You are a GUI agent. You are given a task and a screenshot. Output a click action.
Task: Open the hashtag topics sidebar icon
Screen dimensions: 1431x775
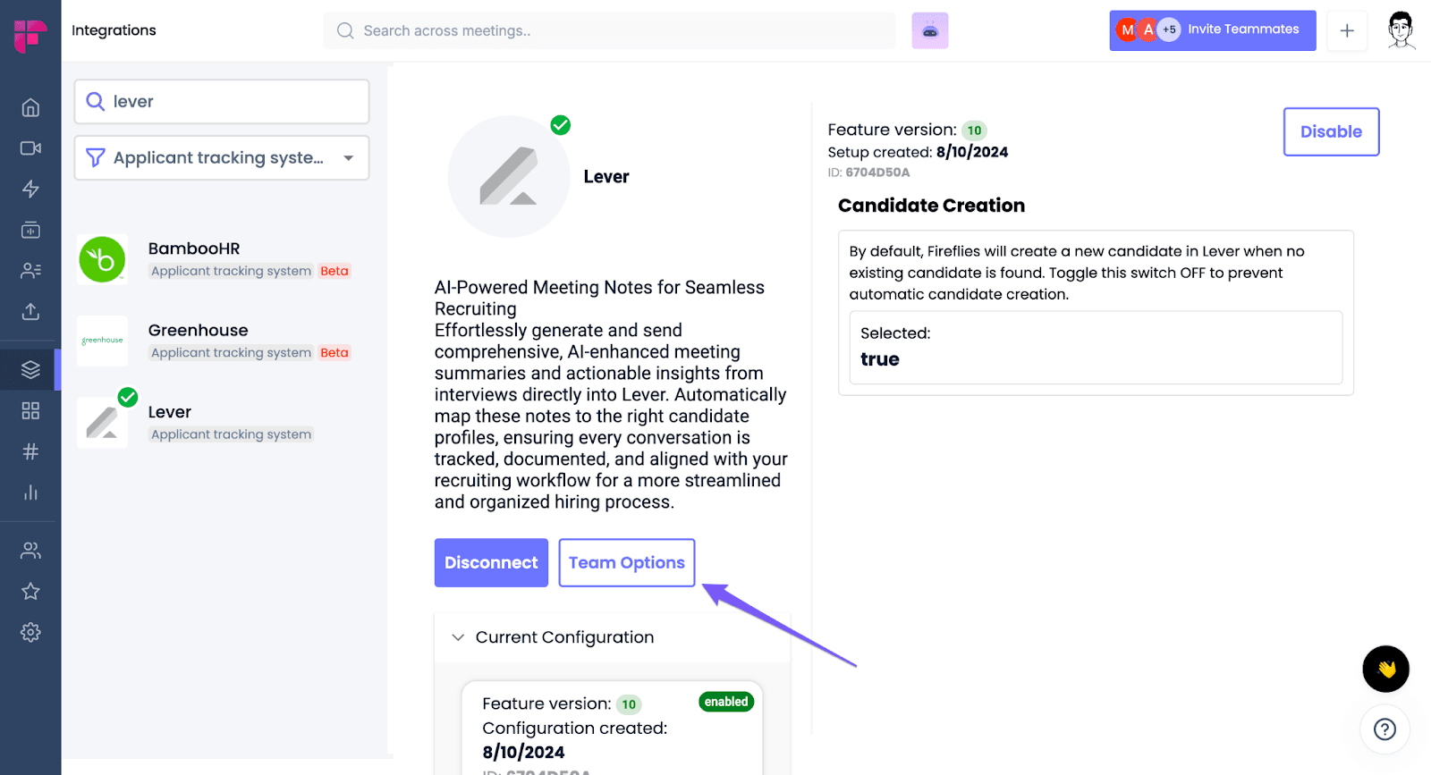pos(30,451)
